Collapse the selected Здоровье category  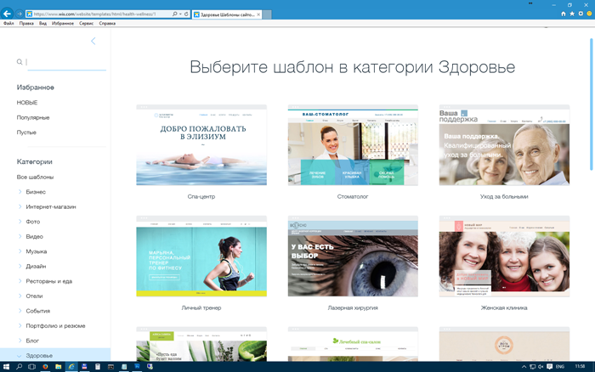[x=20, y=356]
